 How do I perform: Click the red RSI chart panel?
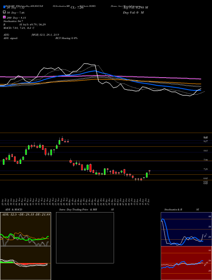(186, 263)
